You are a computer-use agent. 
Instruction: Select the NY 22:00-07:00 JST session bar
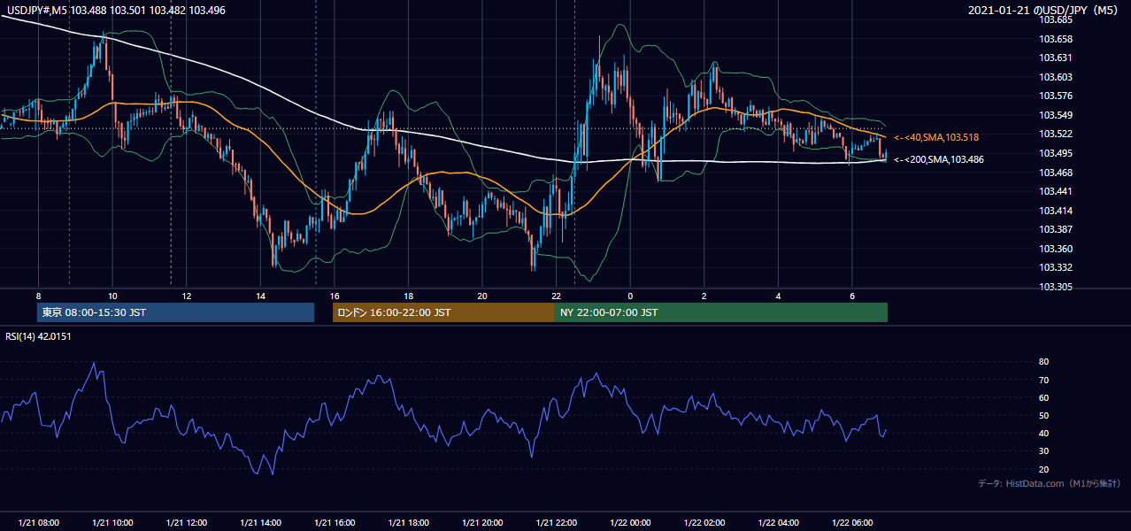tap(721, 312)
